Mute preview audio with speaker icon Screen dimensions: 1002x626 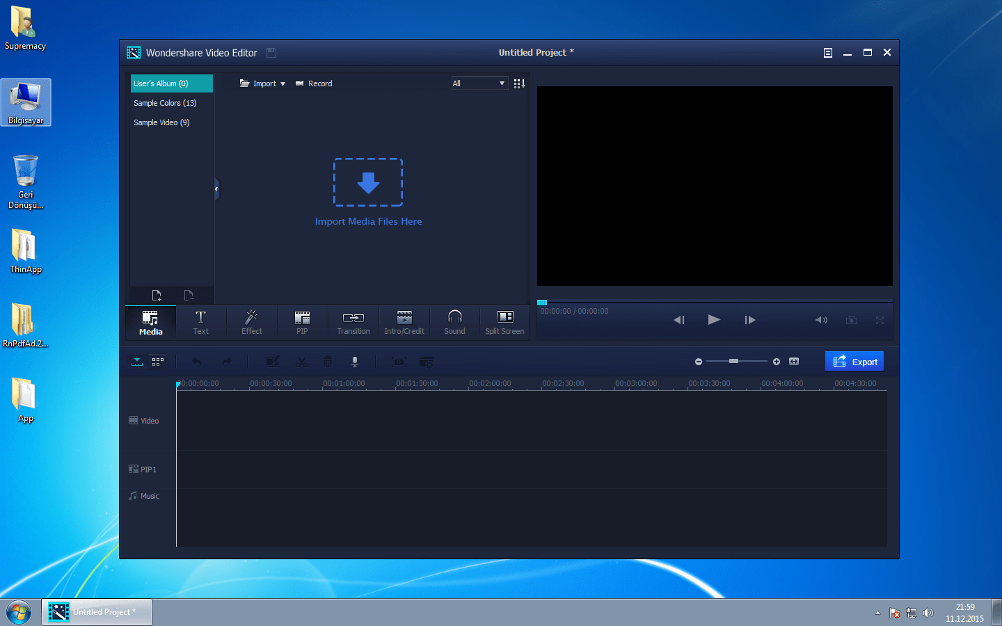point(821,320)
